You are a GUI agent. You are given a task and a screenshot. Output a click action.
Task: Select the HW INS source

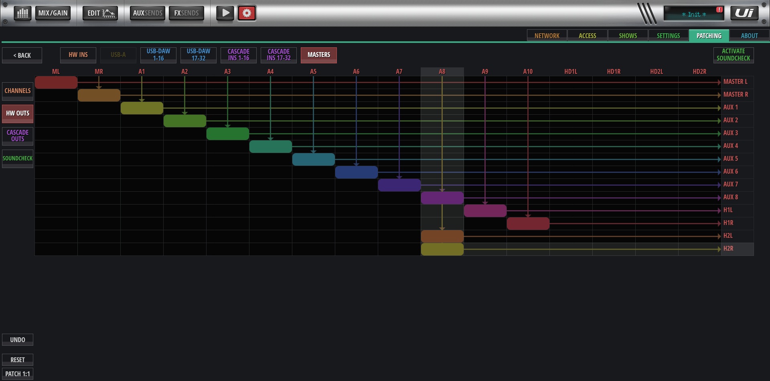[x=78, y=55]
